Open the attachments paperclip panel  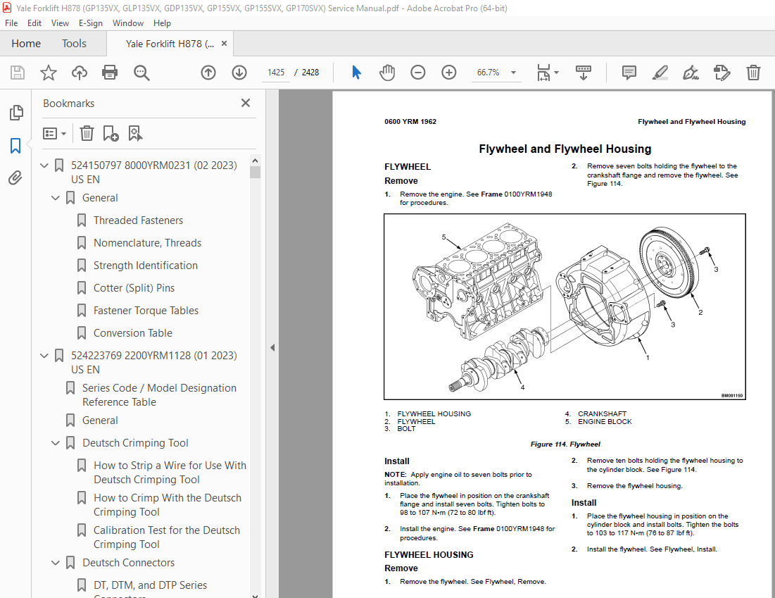(15, 178)
